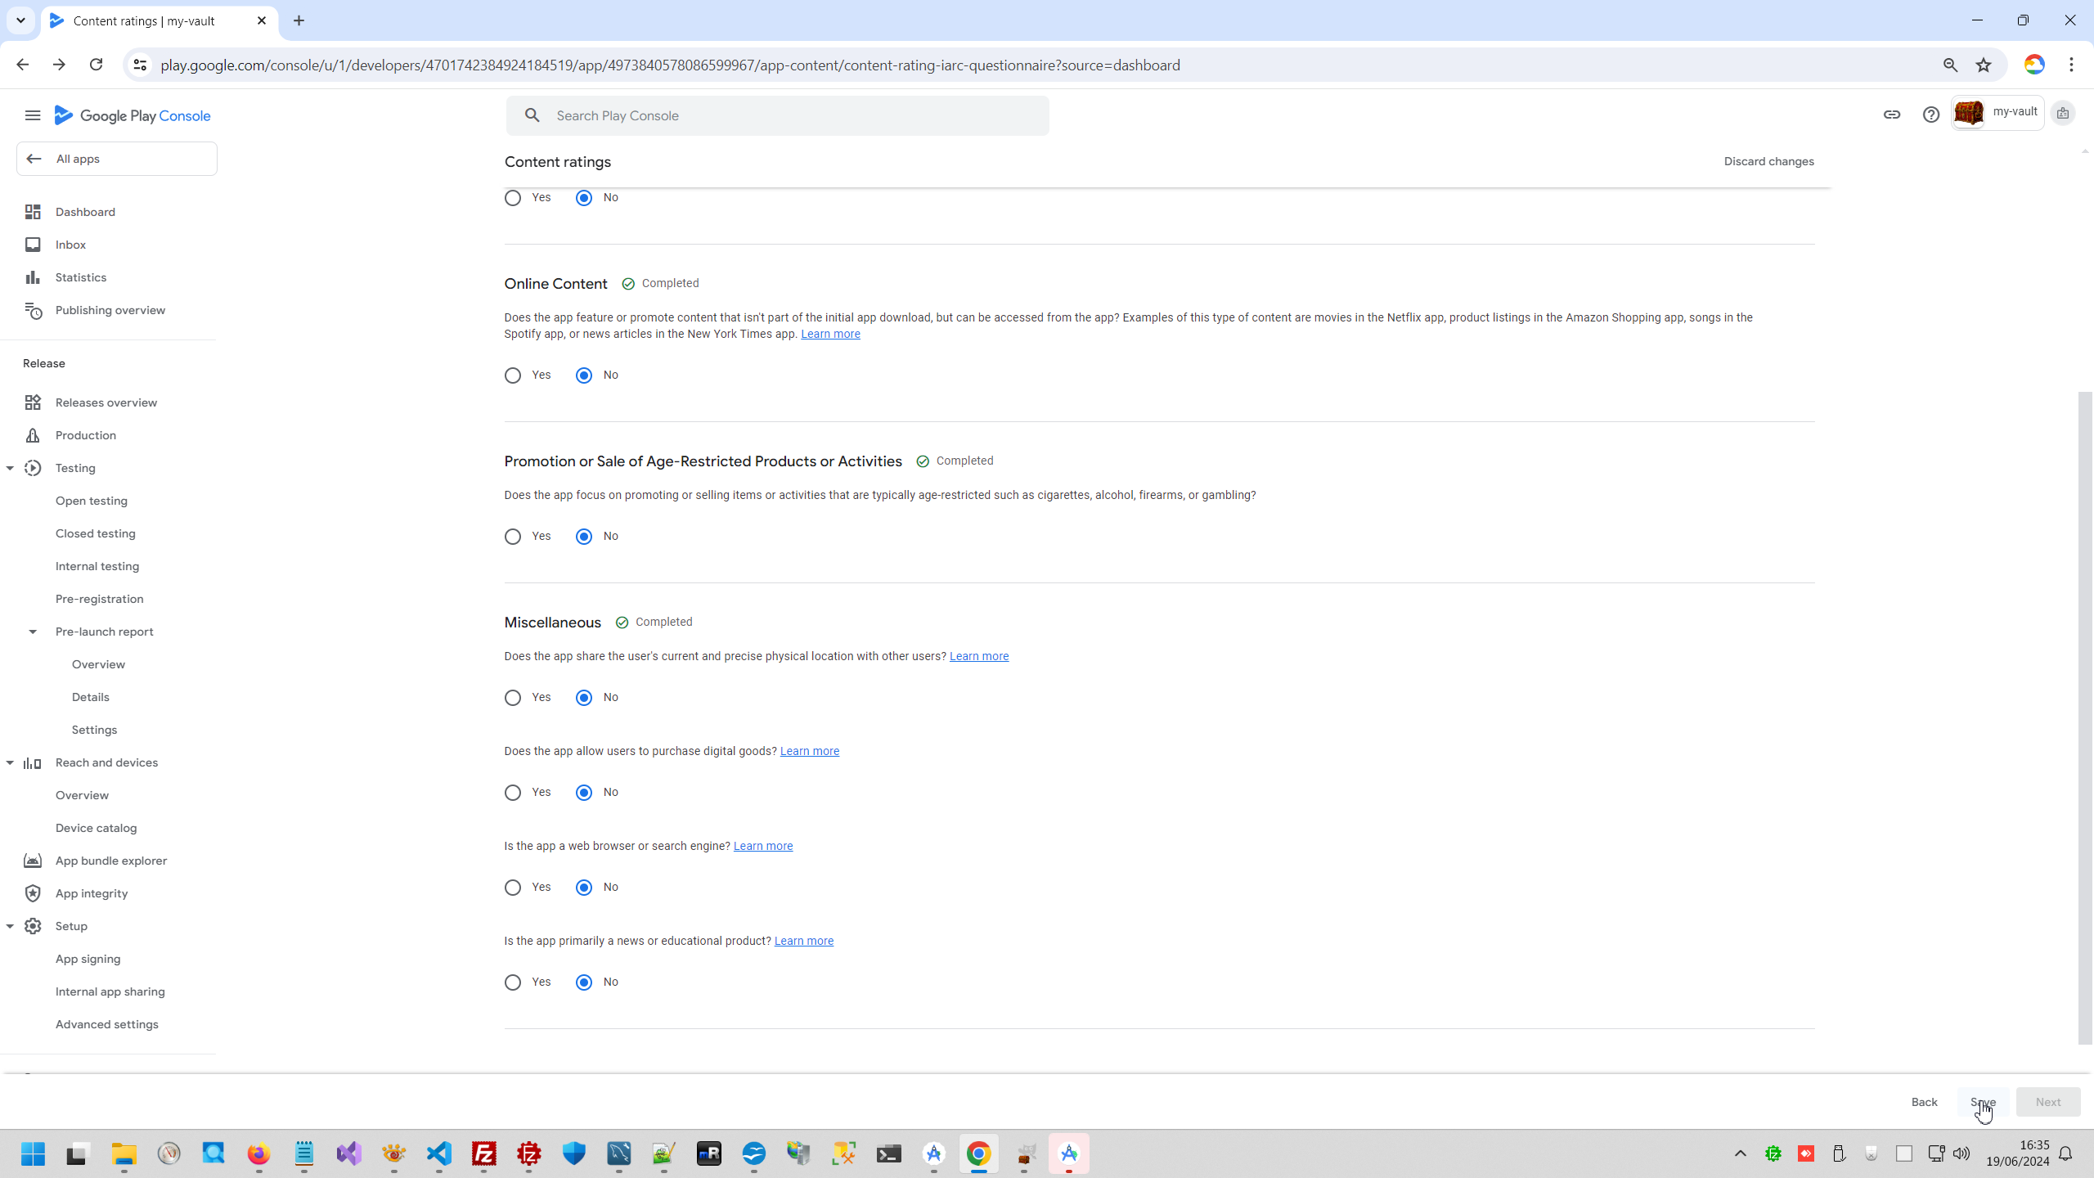
Task: Click the page vertical scrollbar
Action: 2084,718
